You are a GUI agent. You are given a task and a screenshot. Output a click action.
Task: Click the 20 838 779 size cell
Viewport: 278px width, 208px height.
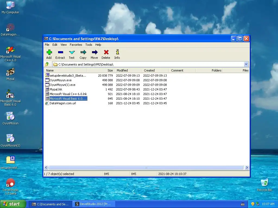pos(105,76)
